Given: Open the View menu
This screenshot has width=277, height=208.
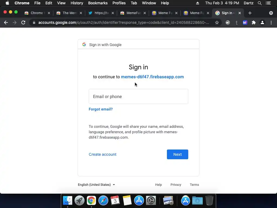Looking at the screenshot, I should tap(61, 3).
